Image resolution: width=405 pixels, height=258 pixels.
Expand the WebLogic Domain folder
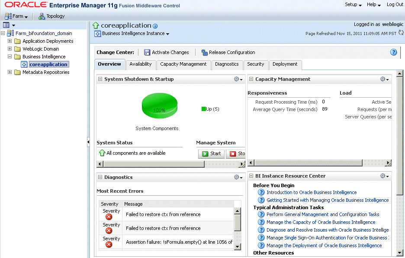pos(10,48)
